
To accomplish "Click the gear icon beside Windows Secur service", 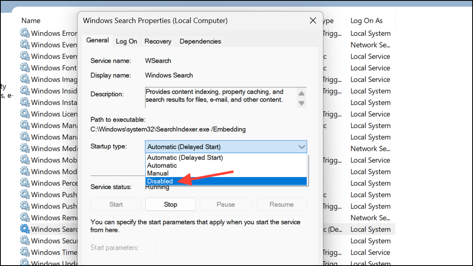I will tap(25, 241).
